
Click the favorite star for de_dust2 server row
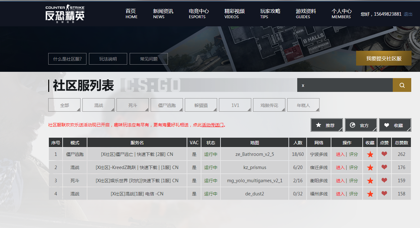(x=370, y=194)
